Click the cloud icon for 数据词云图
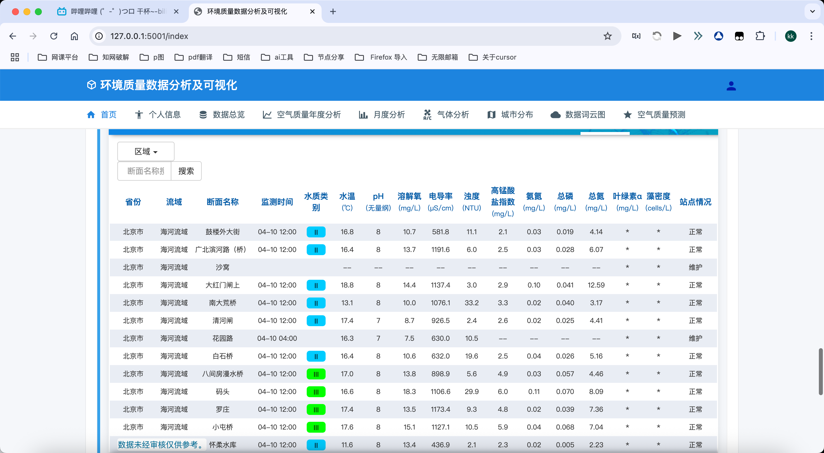Image resolution: width=824 pixels, height=453 pixels. pos(555,115)
